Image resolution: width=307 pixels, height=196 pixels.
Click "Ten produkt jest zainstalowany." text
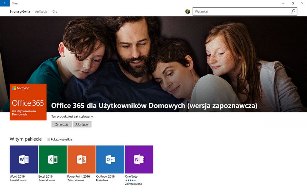(72, 116)
